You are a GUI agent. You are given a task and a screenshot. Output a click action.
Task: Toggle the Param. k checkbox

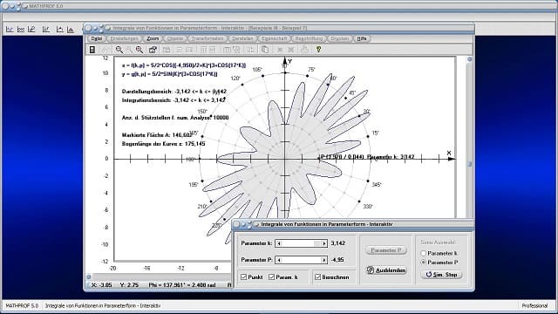[x=271, y=277]
